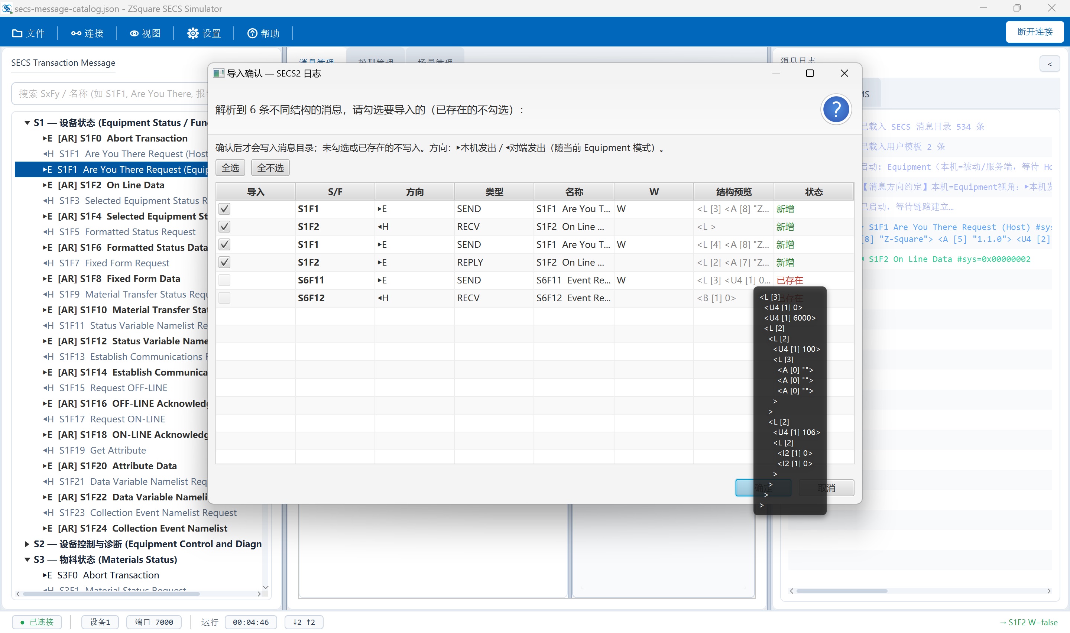Select highlighted S1F1 Are You There Request (Equip) item
The height and width of the screenshot is (633, 1070).
[x=111, y=169]
